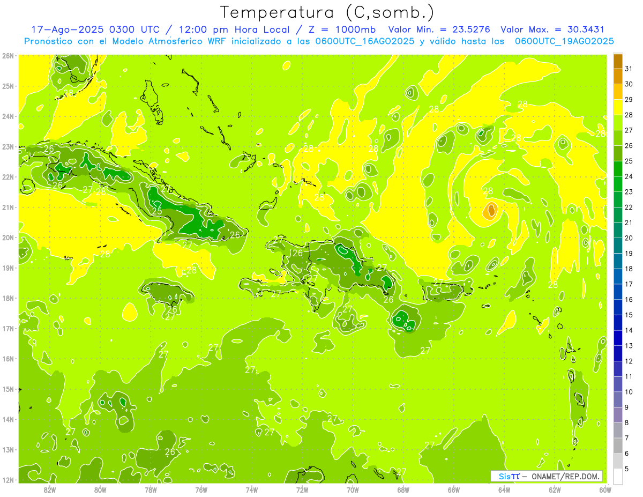The height and width of the screenshot is (497, 643).
Task: Click the orange hot spot near 21N 64.5W
Action: pos(491,211)
